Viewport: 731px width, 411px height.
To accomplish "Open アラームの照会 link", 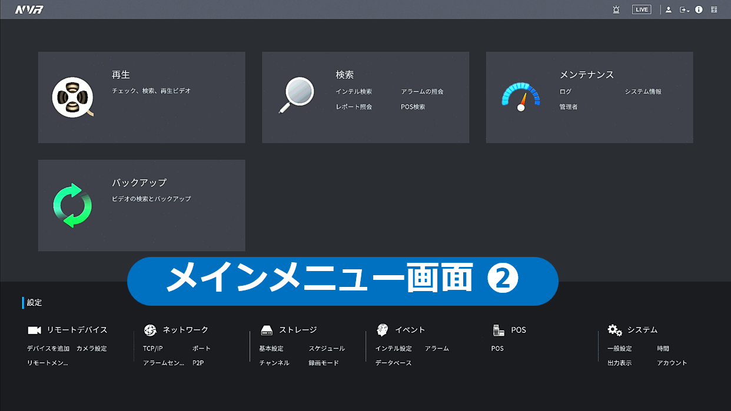I will 422,92.
